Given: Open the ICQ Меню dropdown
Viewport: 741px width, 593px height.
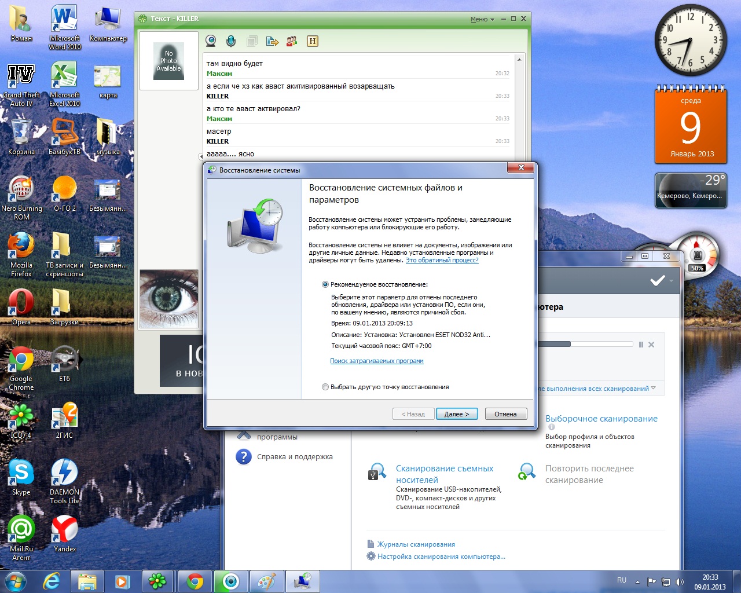Looking at the screenshot, I should click(482, 19).
